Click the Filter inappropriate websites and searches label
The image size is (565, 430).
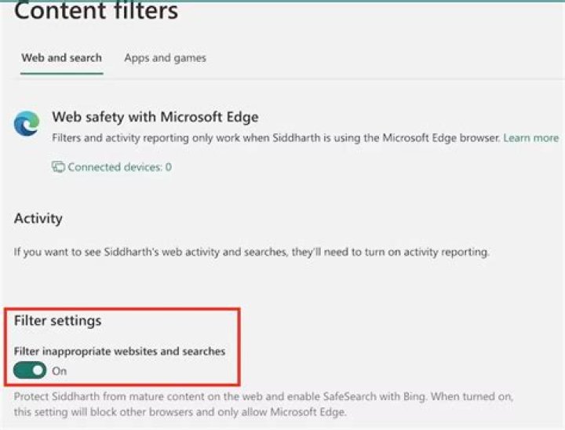coord(119,352)
